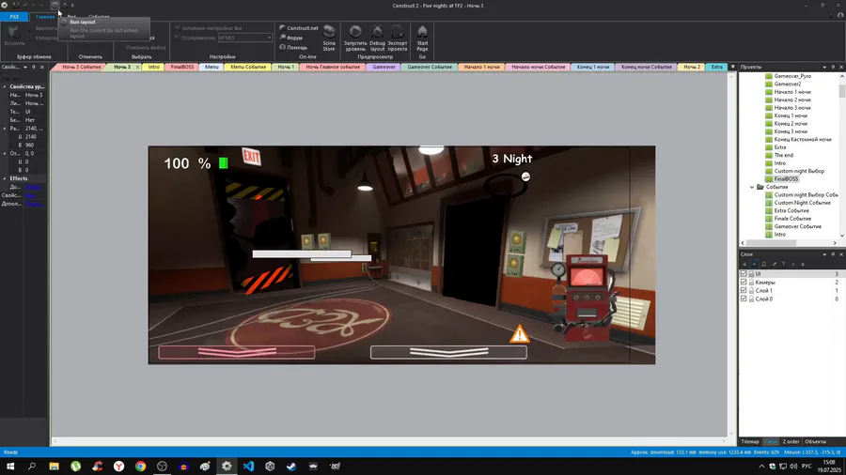Switch to the Ночь 3 Событие tab

[x=82, y=67]
